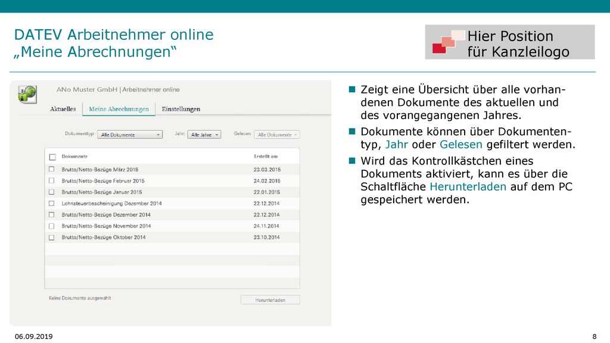This screenshot has height=343, width=610.
Task: Click the slide date 06.09.2019
Action: coord(34,336)
